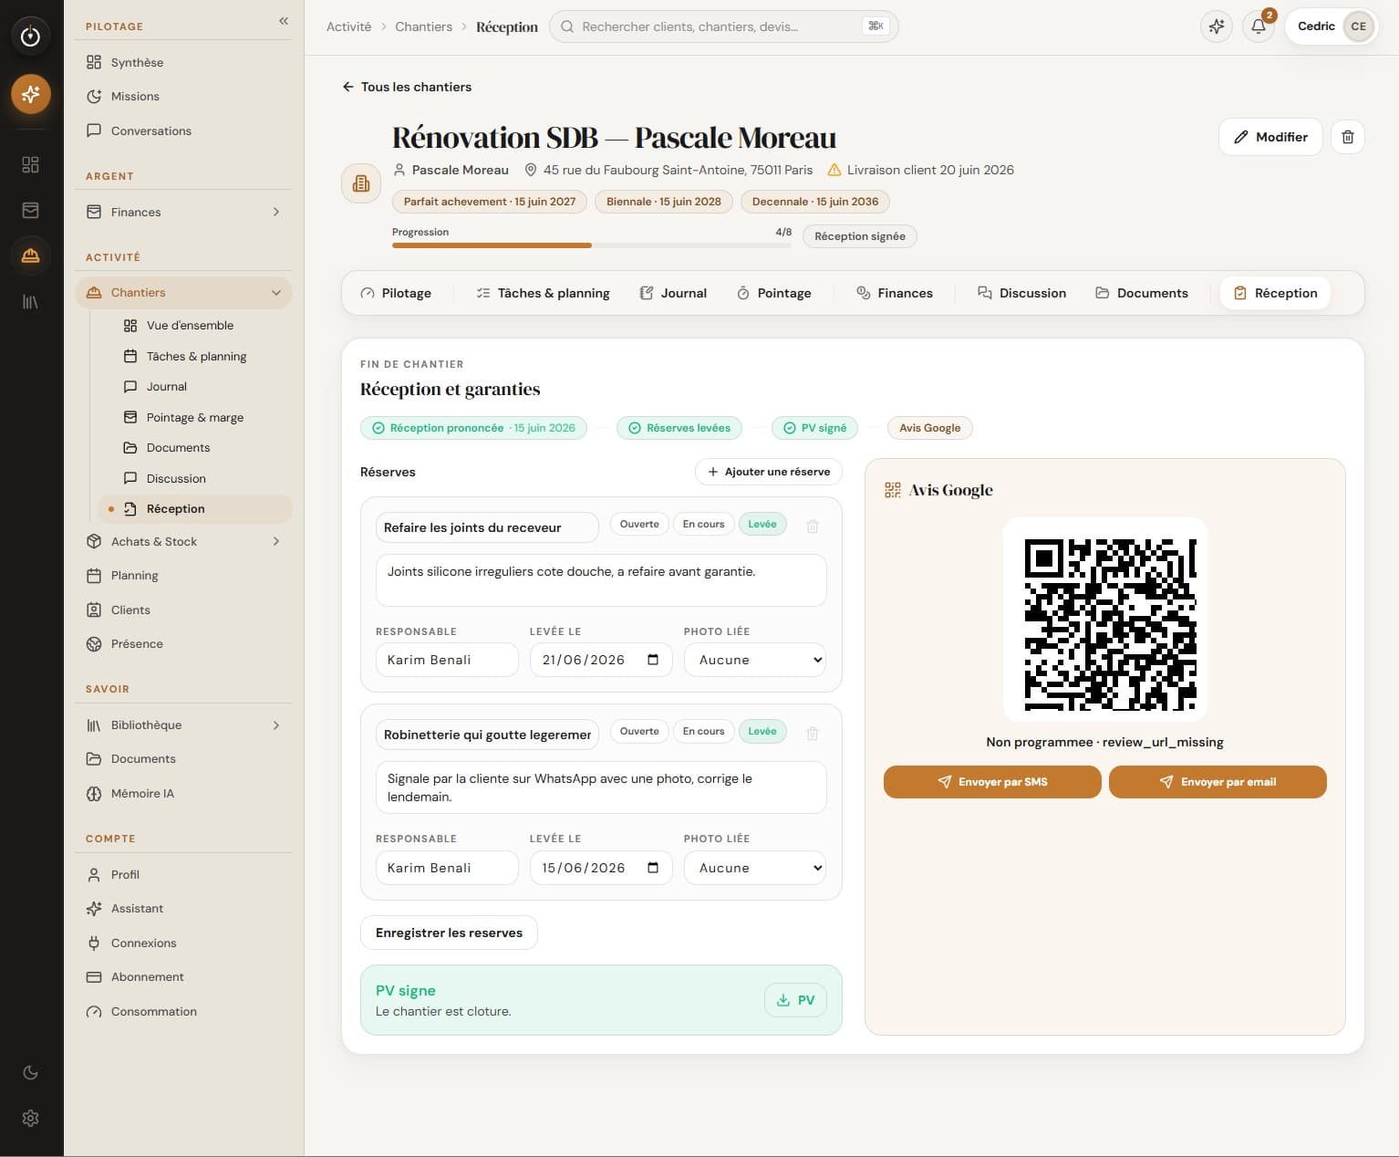Image resolution: width=1399 pixels, height=1157 pixels.
Task: Click the 'Réception signée' badge
Action: pos(860,236)
